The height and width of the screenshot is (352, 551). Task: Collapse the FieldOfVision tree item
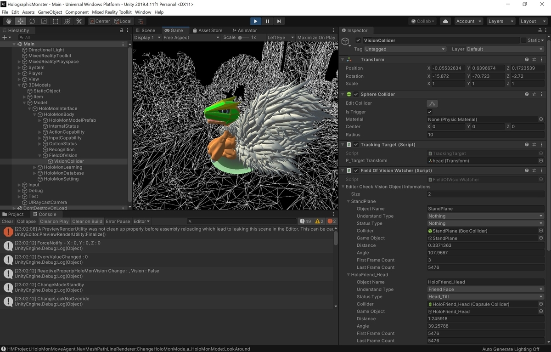40,156
